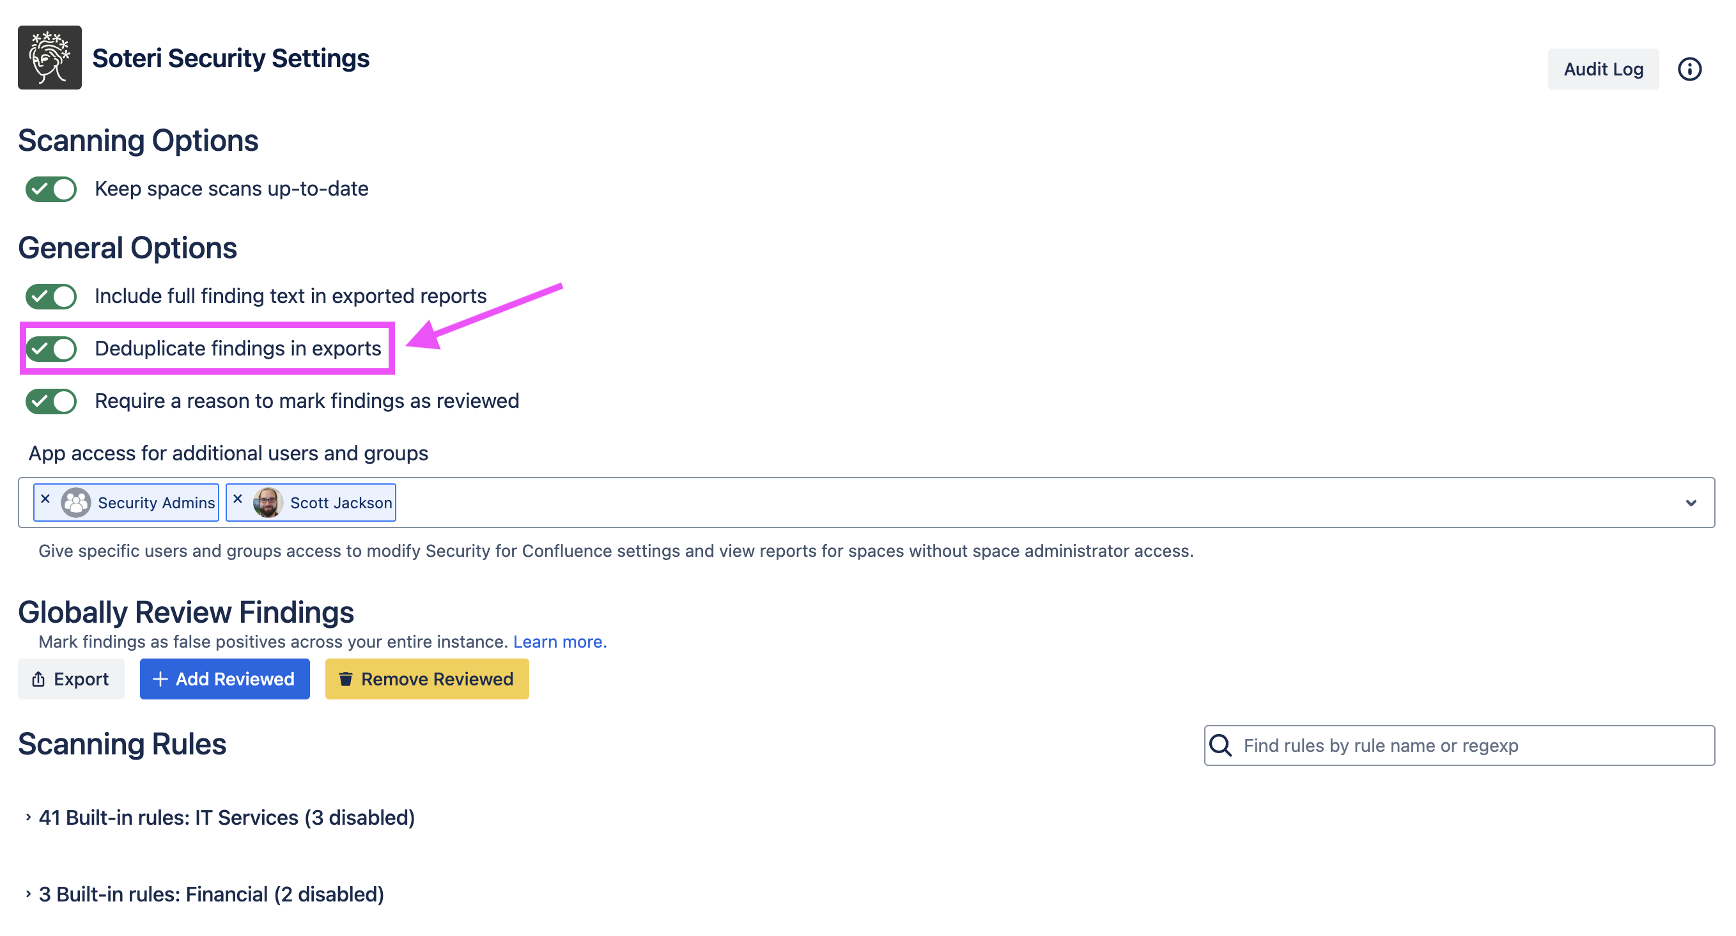The image size is (1736, 936).
Task: Turn off Require a reason toggle
Action: click(x=51, y=401)
